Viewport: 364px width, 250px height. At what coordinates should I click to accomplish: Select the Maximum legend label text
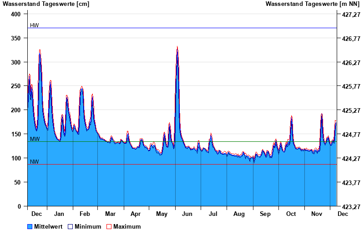point(127,226)
